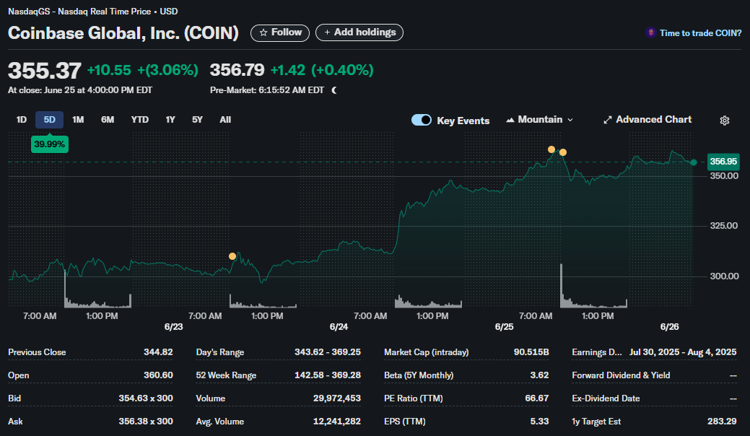Click the closing price 355.37
The width and height of the screenshot is (750, 436).
(45, 71)
